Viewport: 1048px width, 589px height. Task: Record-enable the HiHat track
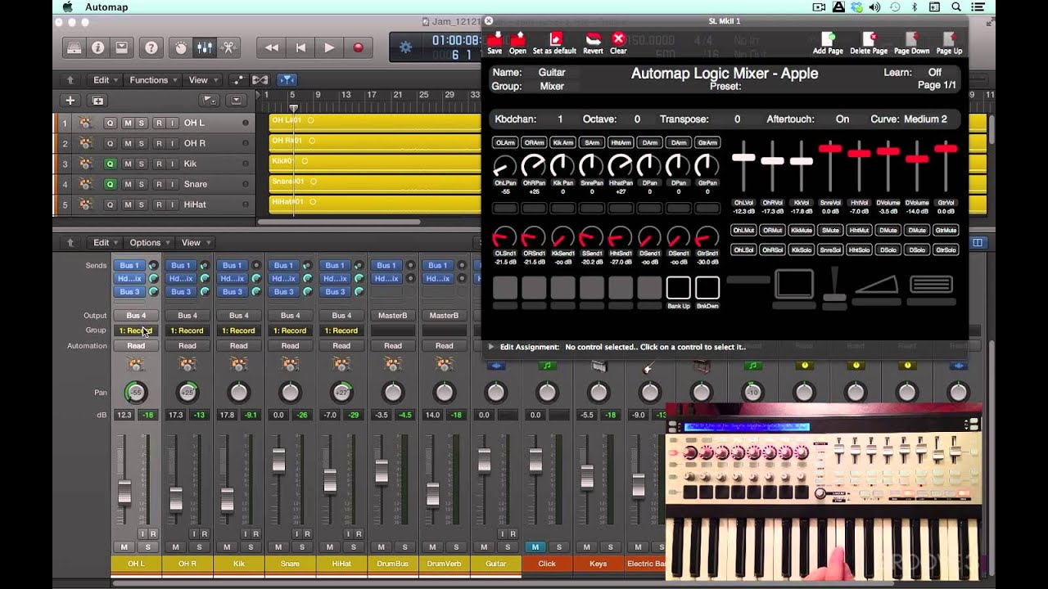(159, 205)
